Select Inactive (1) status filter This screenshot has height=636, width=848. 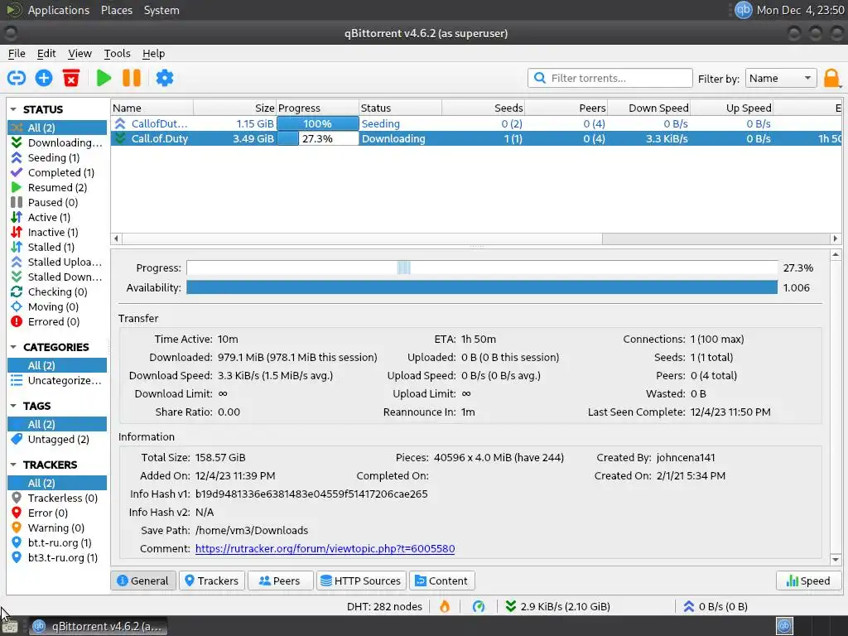[57, 232]
